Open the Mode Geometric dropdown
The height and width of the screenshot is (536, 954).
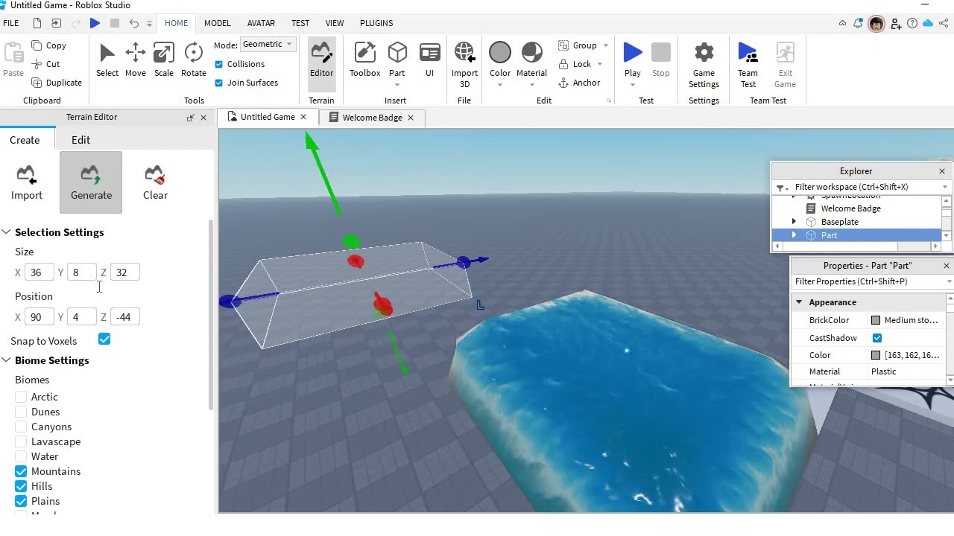(268, 45)
